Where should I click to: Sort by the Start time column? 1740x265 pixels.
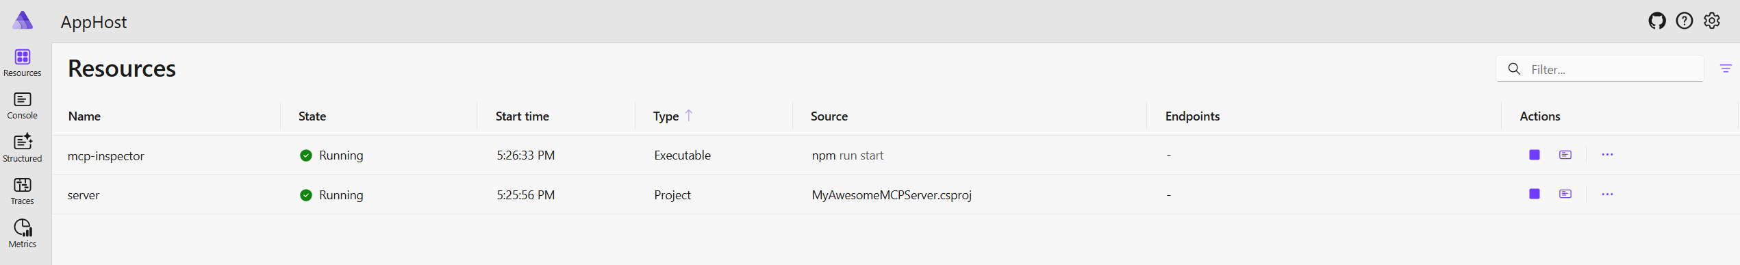522,116
